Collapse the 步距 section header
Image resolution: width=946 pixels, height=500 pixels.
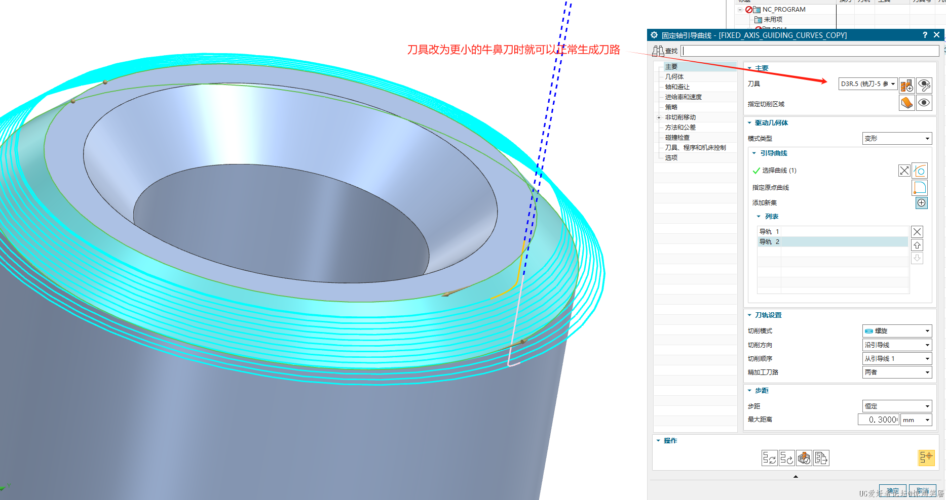tap(749, 390)
